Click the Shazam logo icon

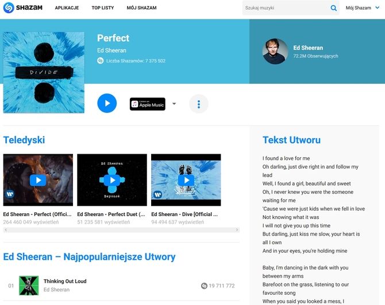pos(9,7)
